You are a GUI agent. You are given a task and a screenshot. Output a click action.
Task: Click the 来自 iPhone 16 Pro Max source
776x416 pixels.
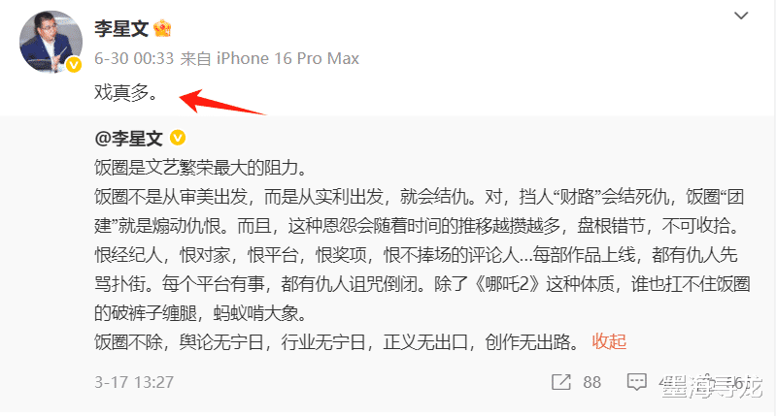pyautogui.click(x=270, y=58)
